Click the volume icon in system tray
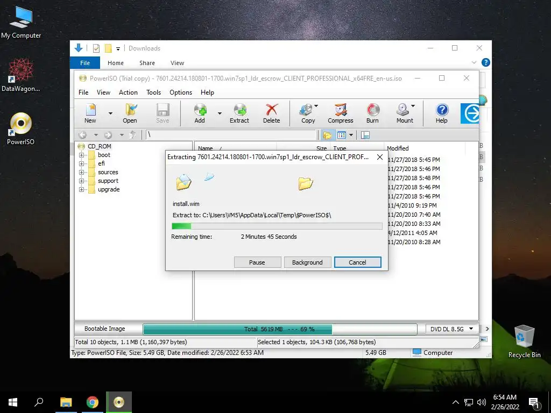 [x=482, y=402]
